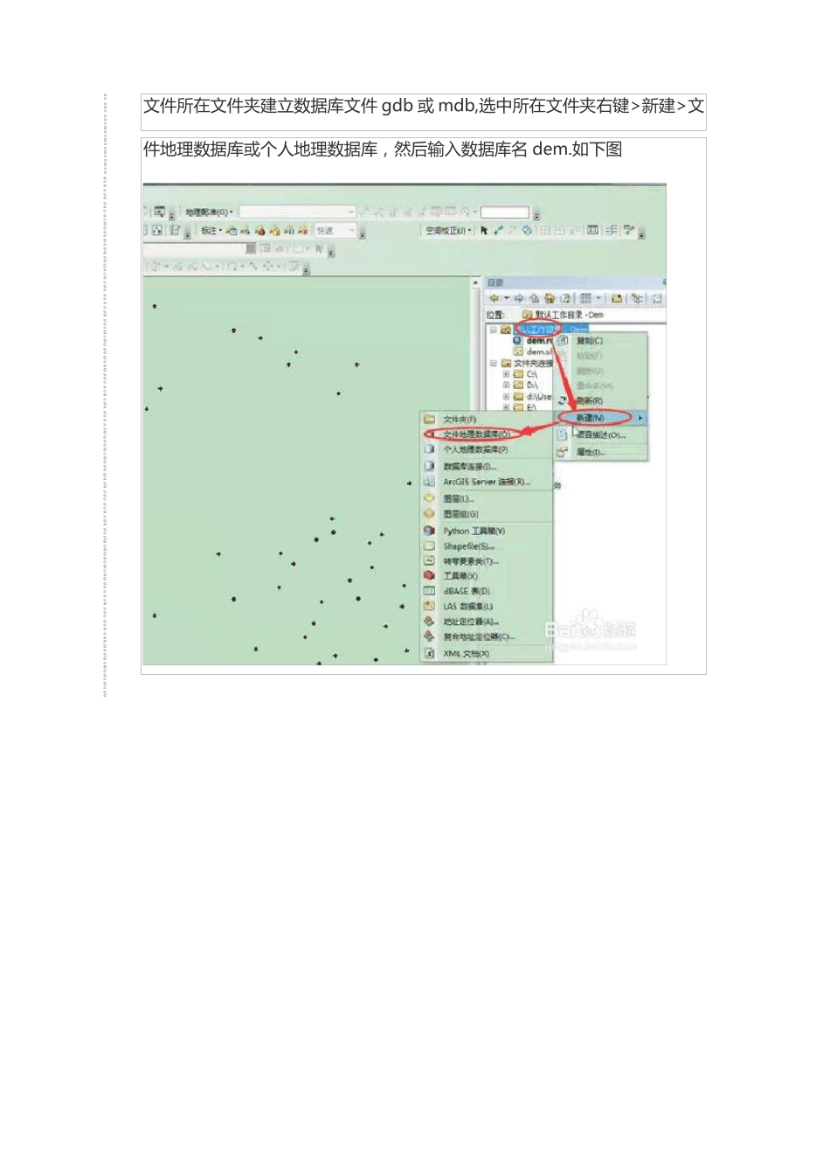Click the Home folder icon in Catalog toolbar

[550, 298]
